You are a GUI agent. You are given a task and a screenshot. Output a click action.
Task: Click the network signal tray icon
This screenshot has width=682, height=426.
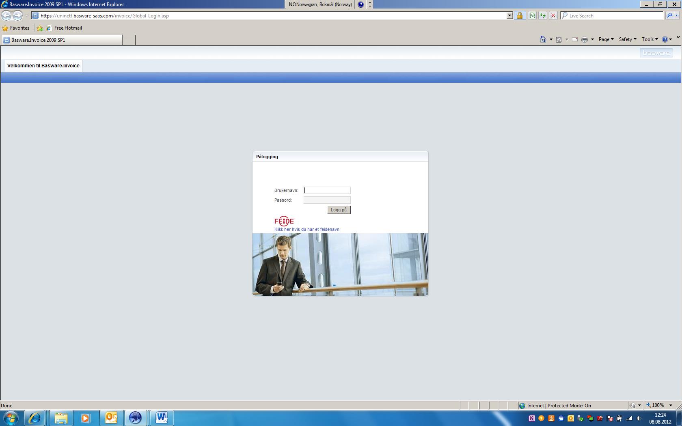629,418
